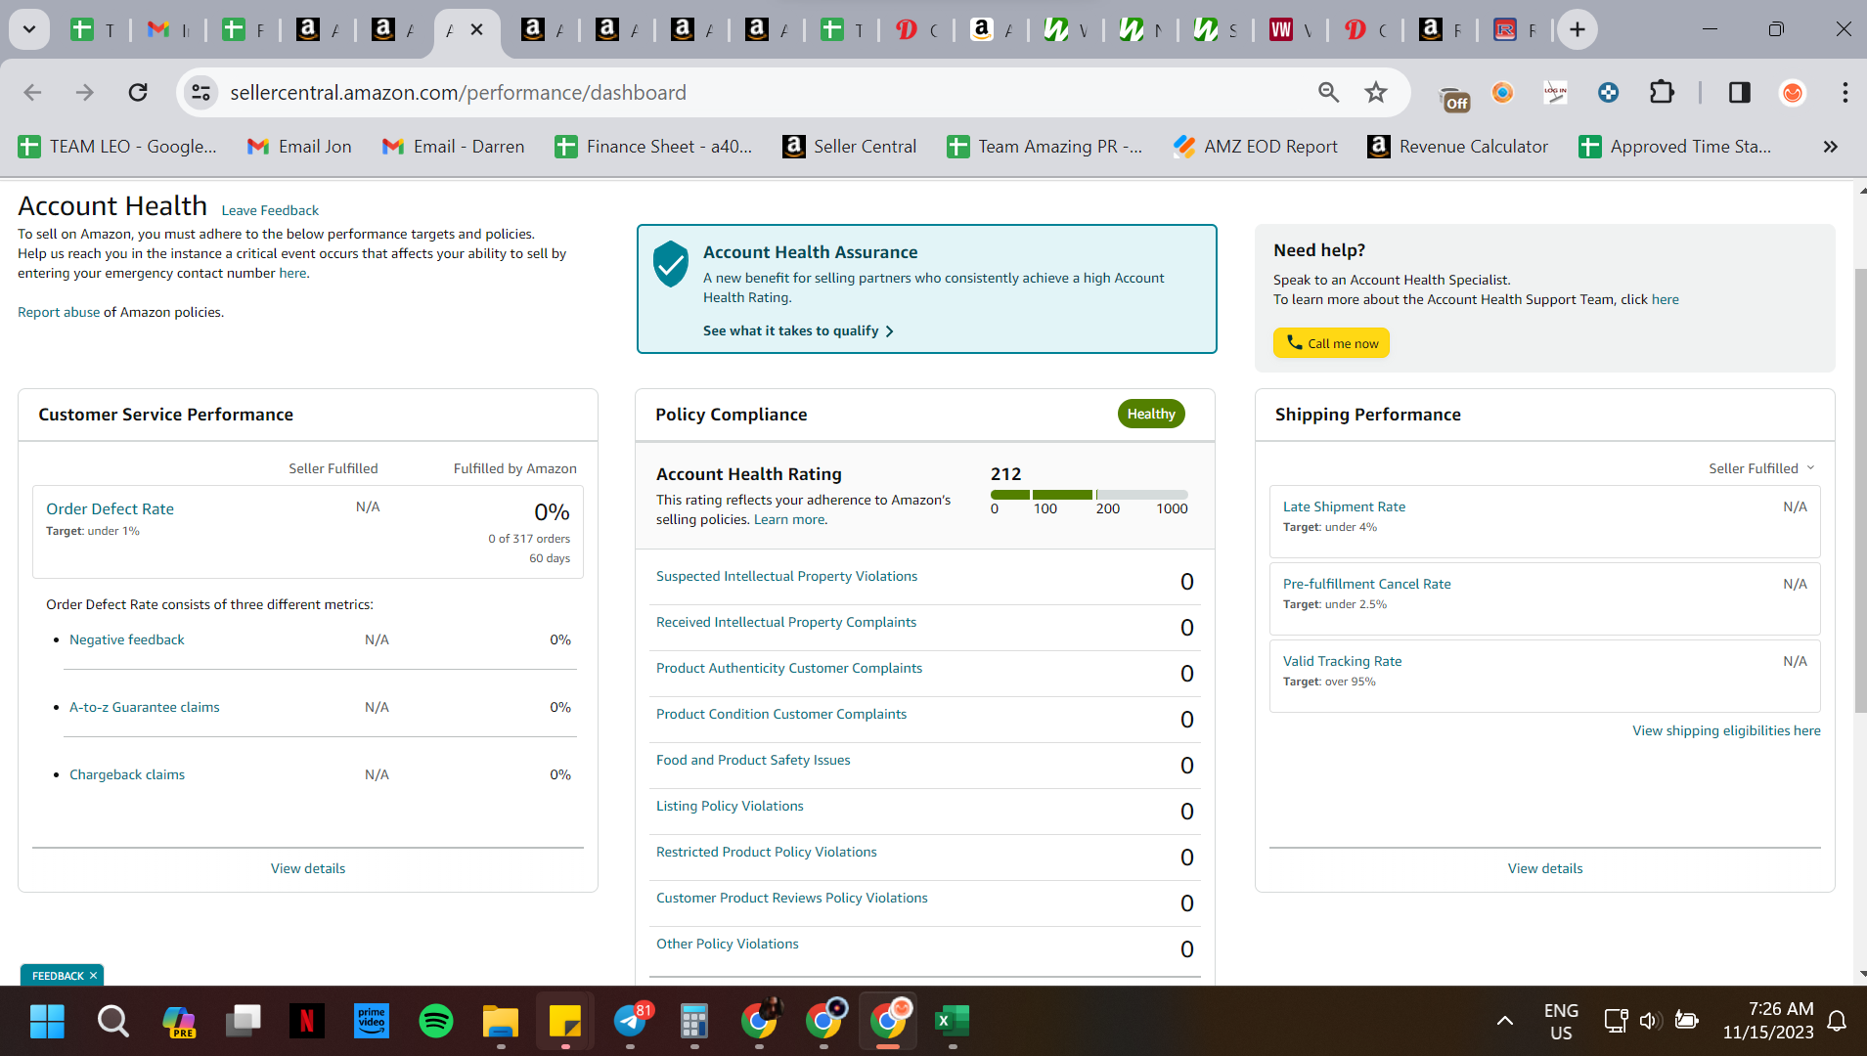Open the Chrome three-dot menu
The width and height of the screenshot is (1867, 1056).
[1845, 93]
